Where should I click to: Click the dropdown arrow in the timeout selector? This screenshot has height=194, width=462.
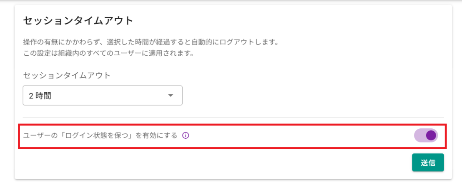[170, 96]
